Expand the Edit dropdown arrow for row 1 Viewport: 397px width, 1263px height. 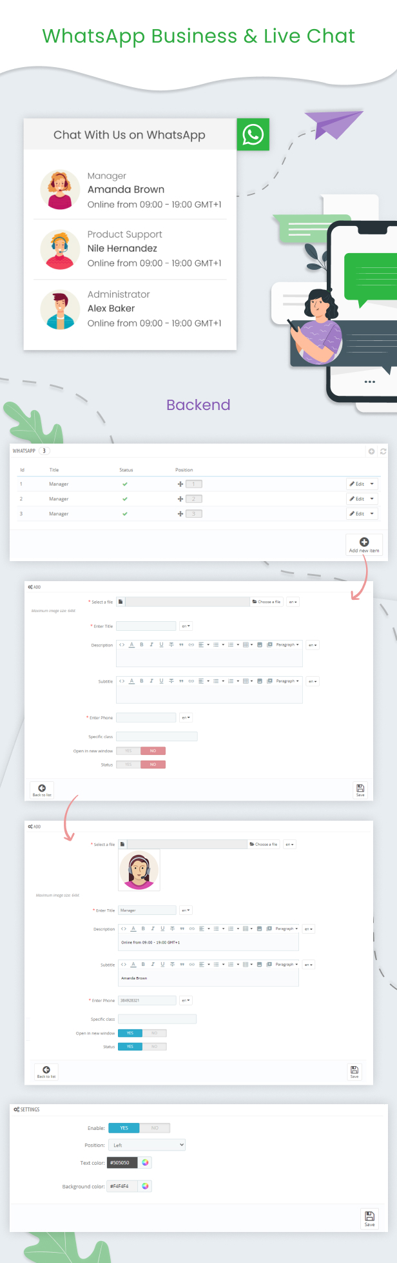tap(372, 484)
